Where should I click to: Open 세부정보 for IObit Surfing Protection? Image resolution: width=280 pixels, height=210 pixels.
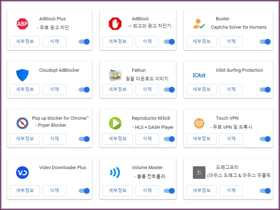[202, 90]
